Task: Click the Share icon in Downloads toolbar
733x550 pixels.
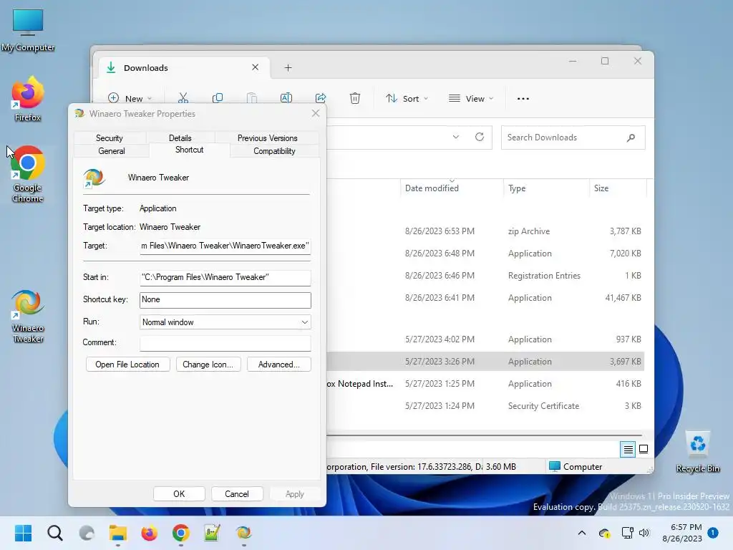Action: coord(321,98)
